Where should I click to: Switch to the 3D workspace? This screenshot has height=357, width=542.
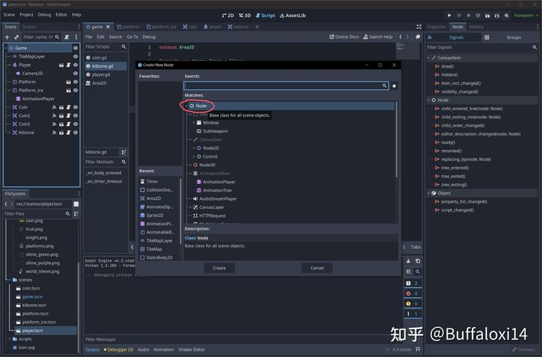[245, 15]
